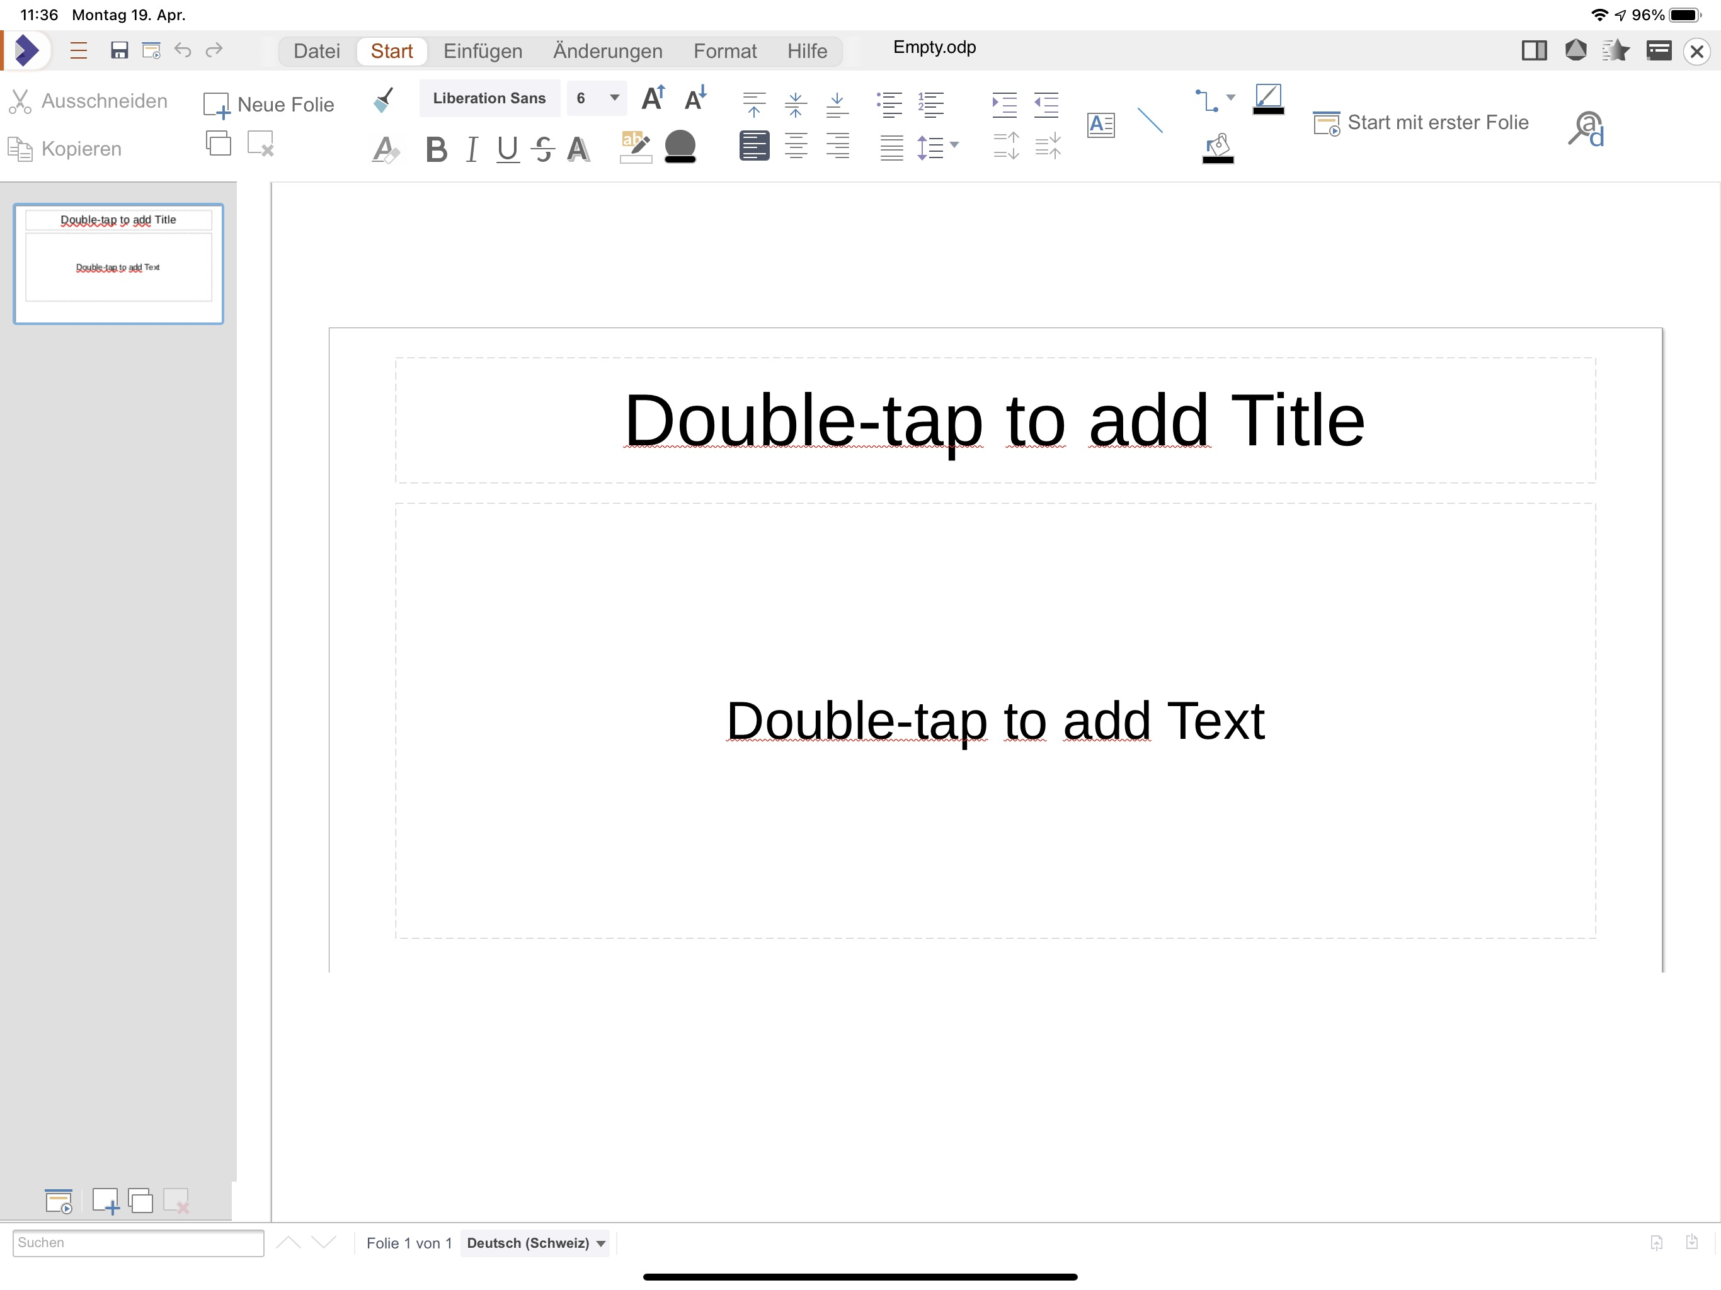
Task: Expand the line spacing dropdown arrow
Action: tap(954, 145)
